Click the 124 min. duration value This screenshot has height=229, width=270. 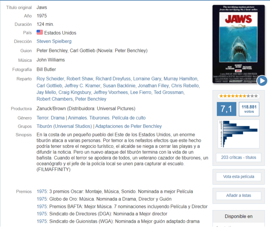(45, 24)
